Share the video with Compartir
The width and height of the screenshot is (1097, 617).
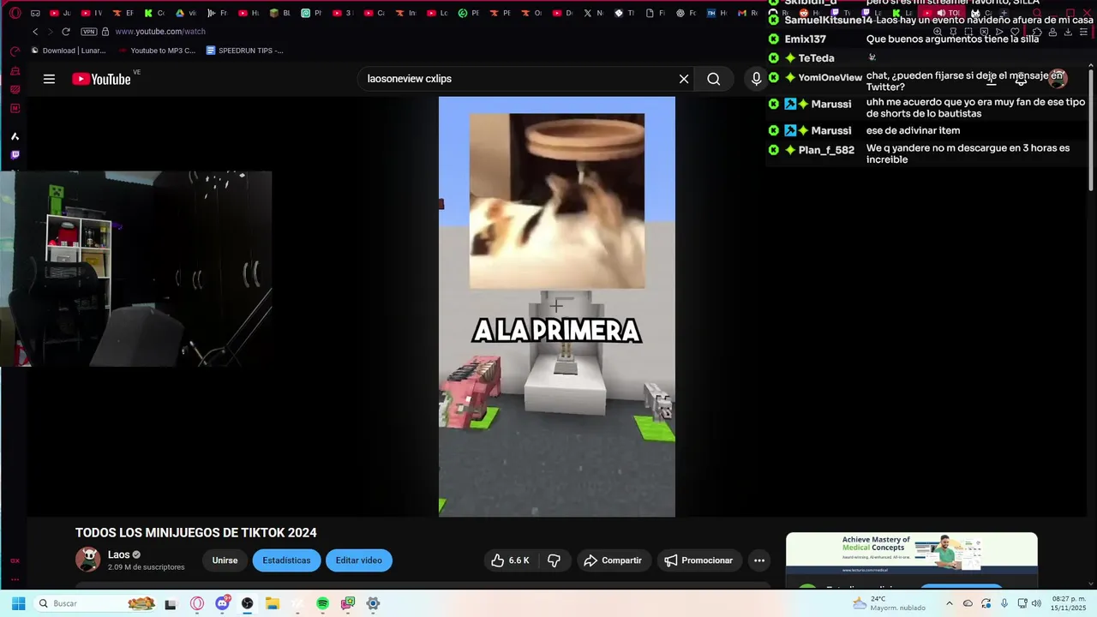[613, 560]
